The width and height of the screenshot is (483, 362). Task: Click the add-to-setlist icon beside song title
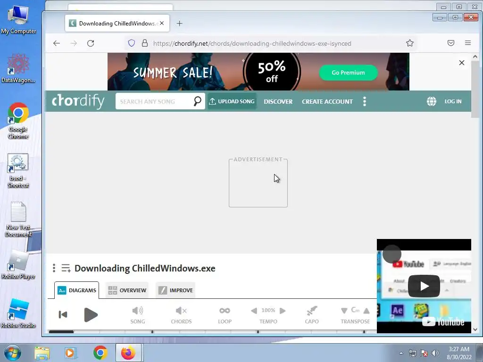(x=66, y=268)
